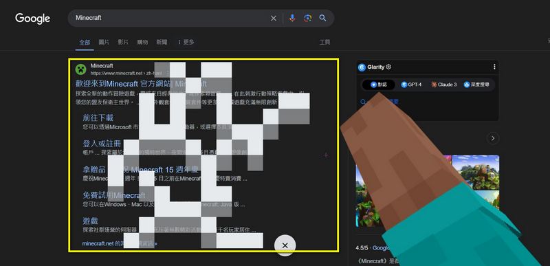Screen dimensions: 550x266
Task: Open Google Lens image search icon
Action: tap(307, 19)
